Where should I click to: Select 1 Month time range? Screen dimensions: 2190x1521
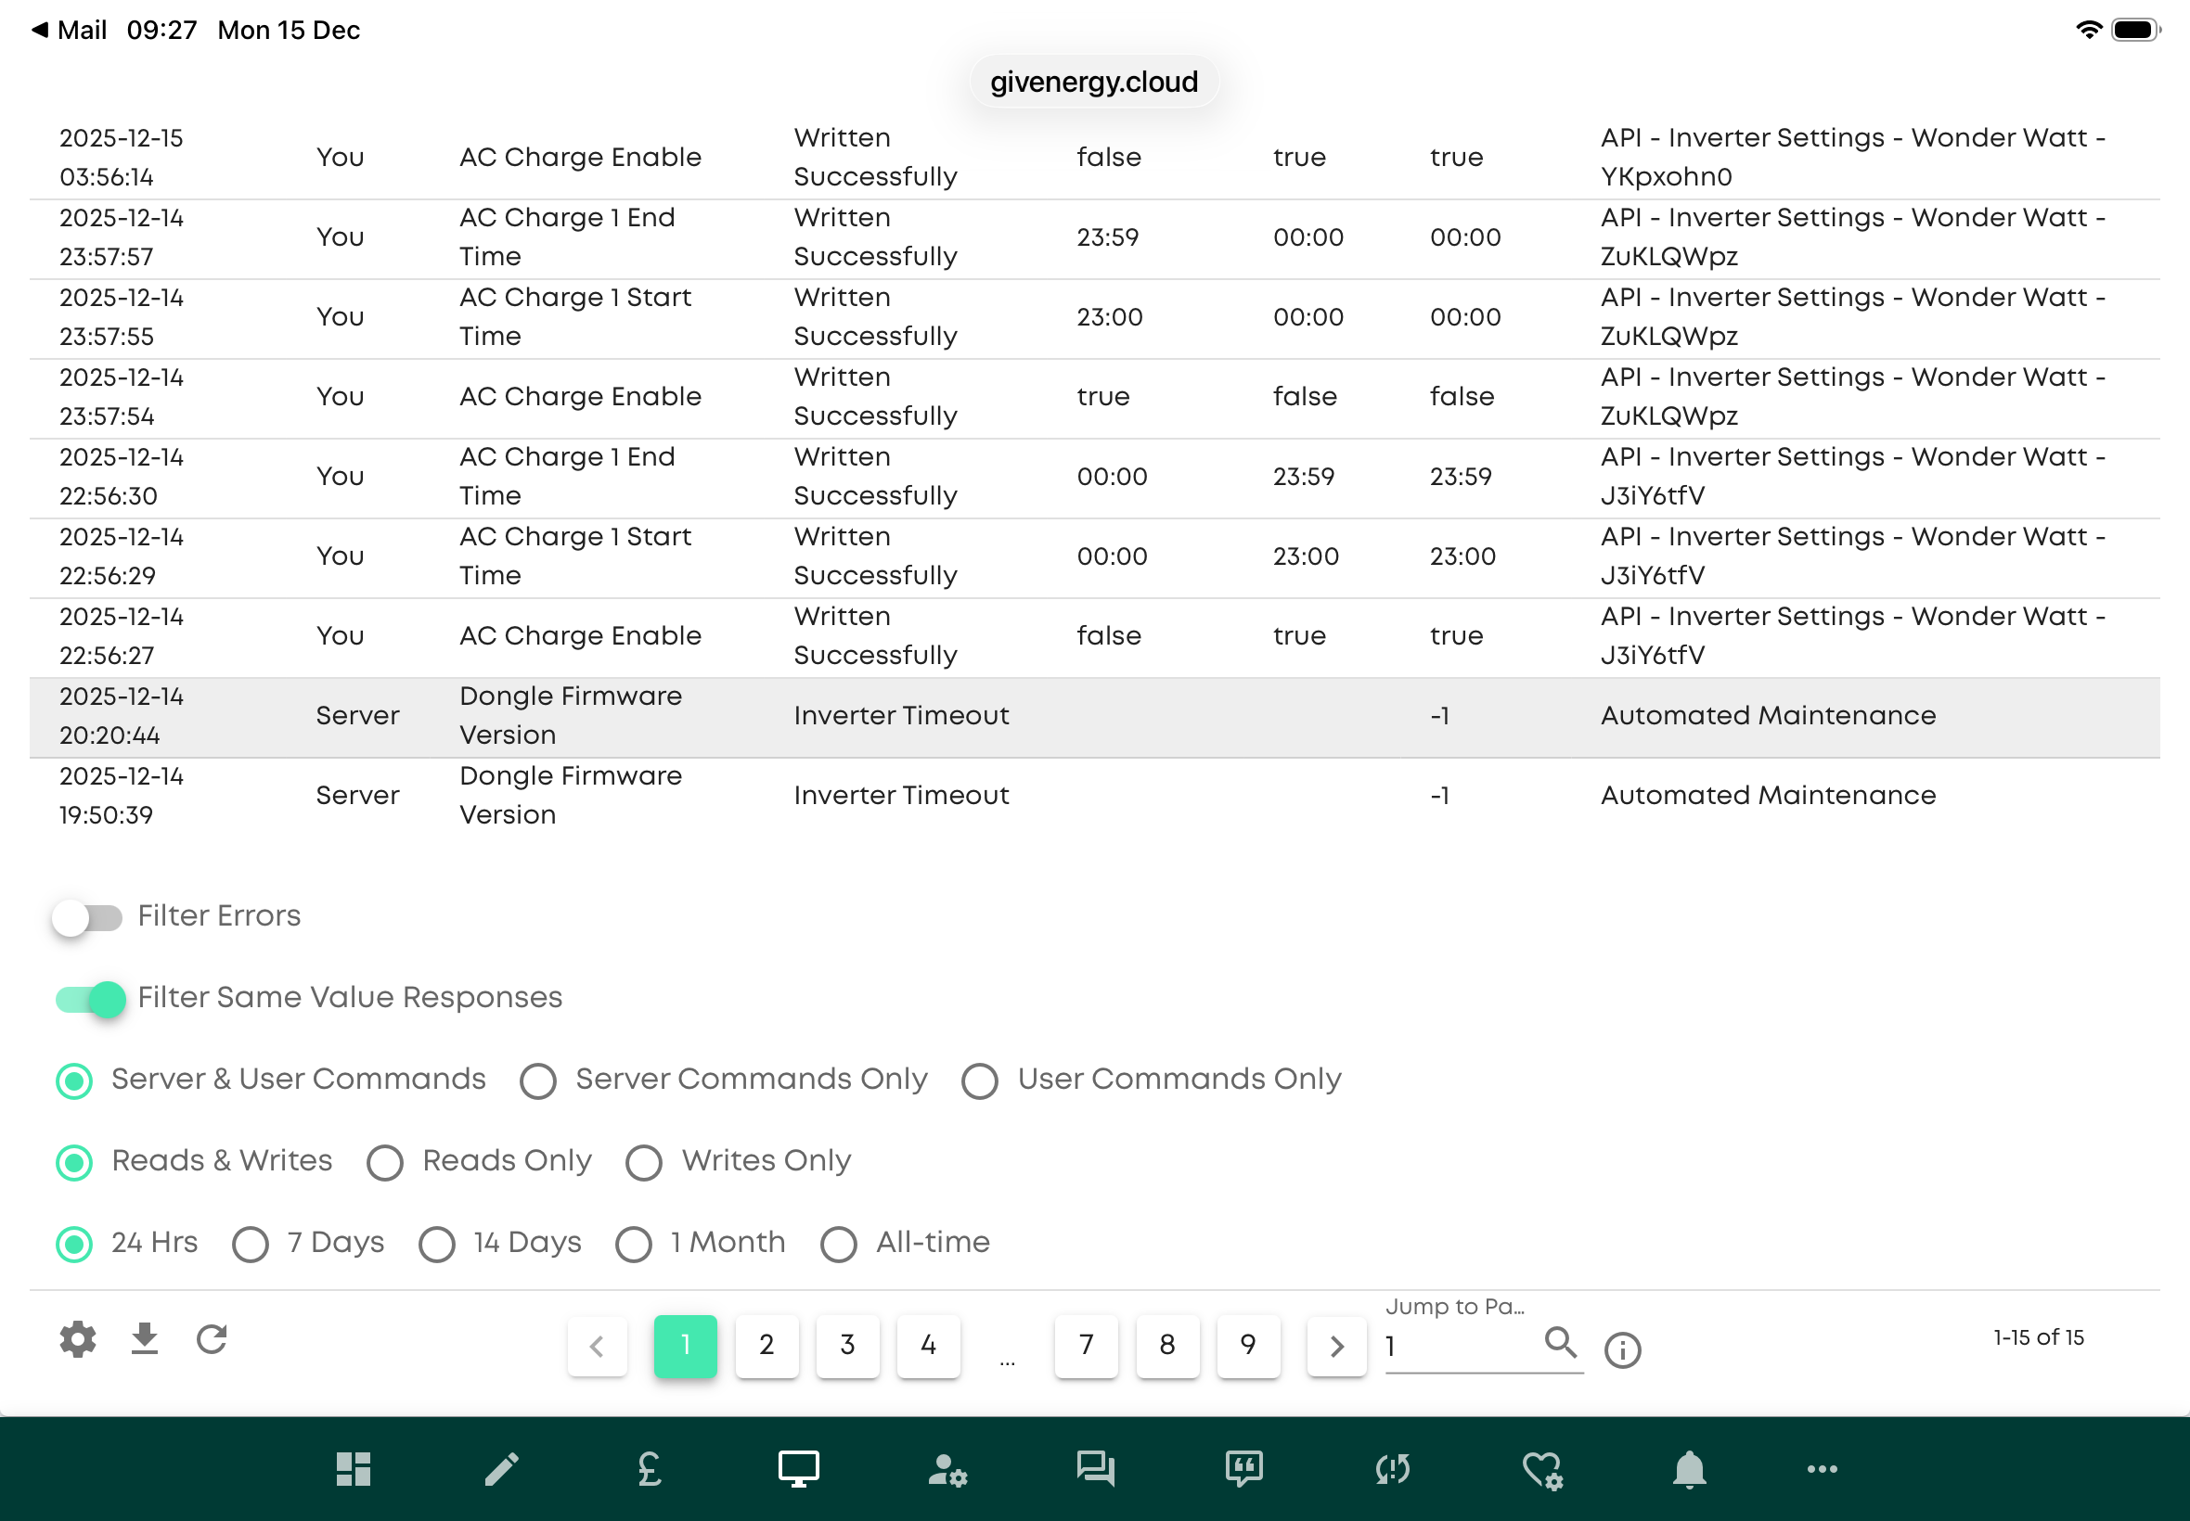tap(633, 1244)
